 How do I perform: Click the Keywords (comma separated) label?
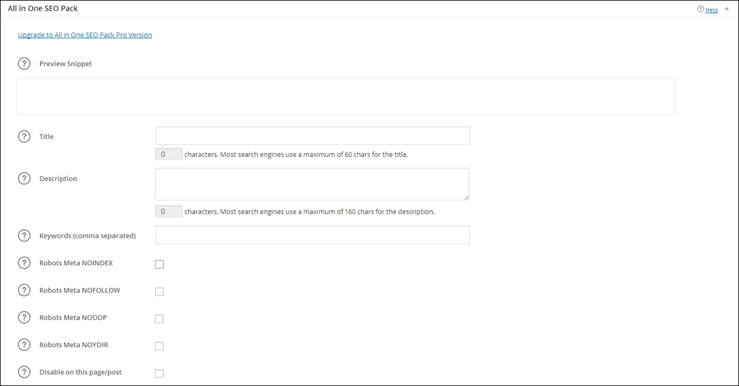(x=87, y=235)
